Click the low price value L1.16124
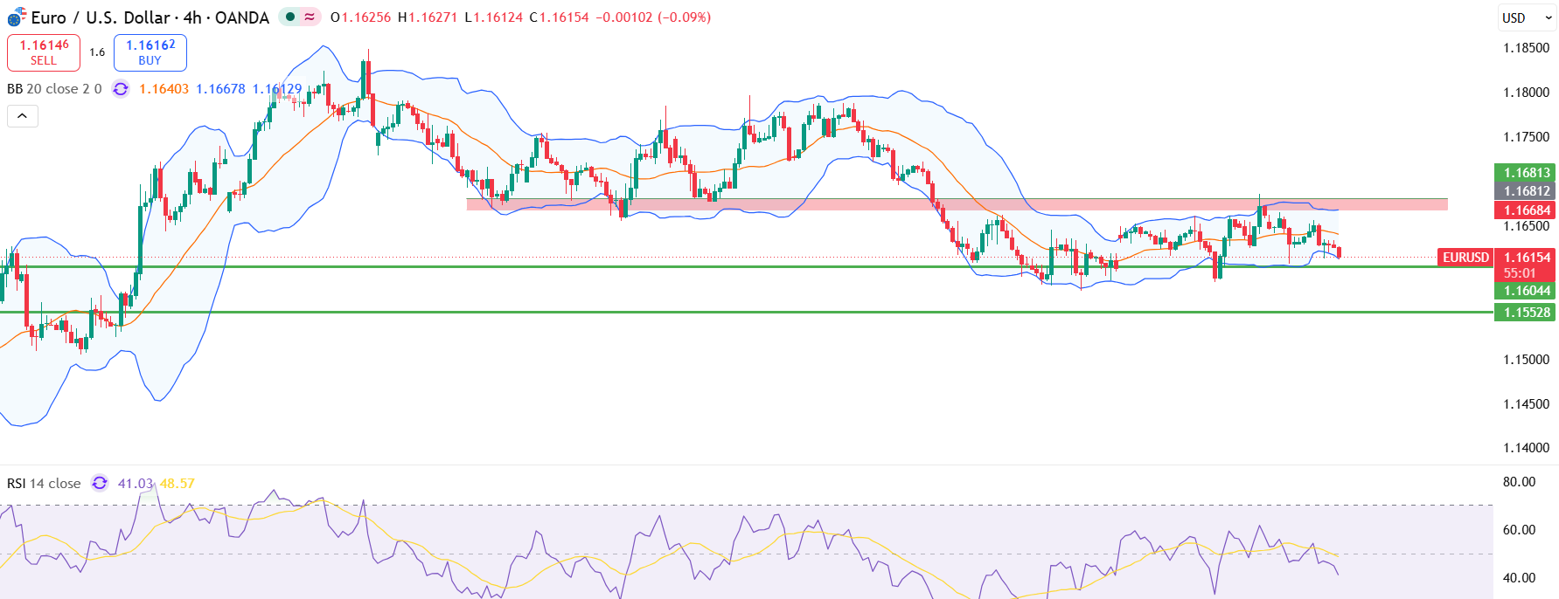Viewport: 1559px width, 599px height. pyautogui.click(x=494, y=17)
